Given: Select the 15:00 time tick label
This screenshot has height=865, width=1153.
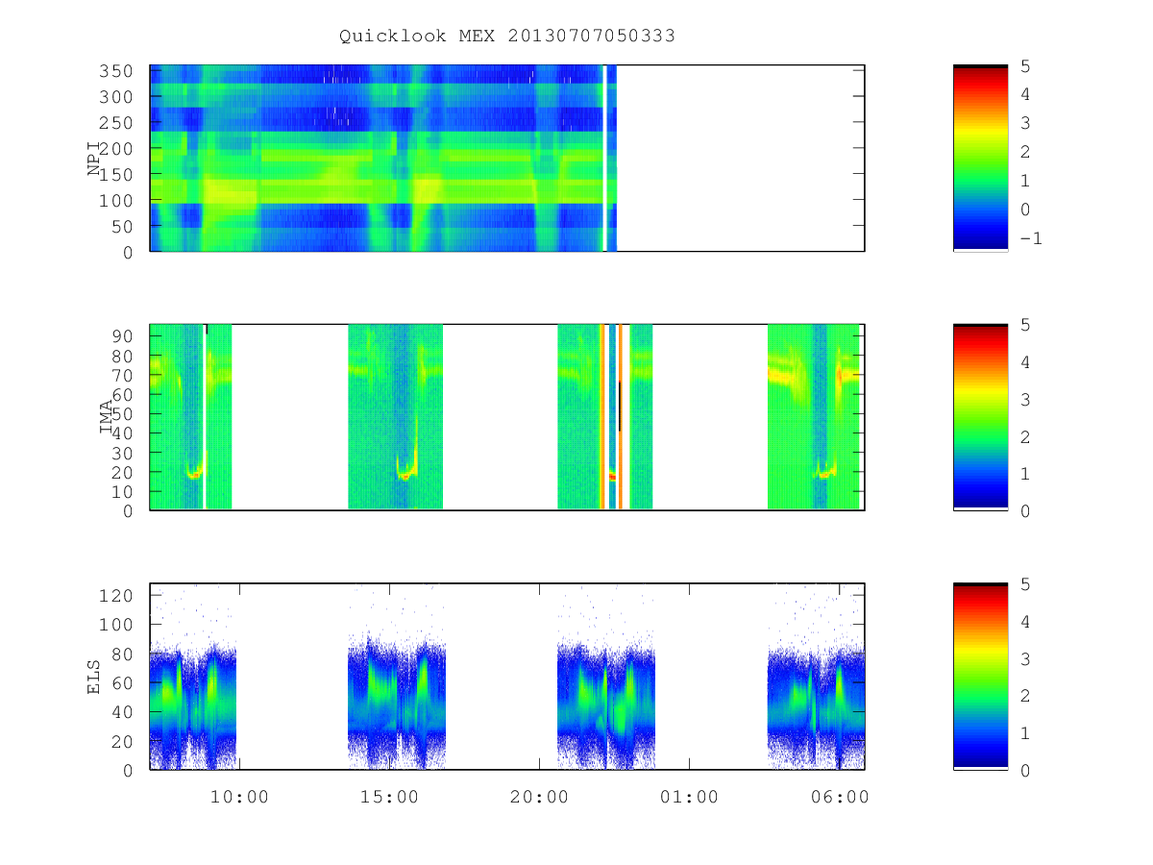Looking at the screenshot, I should [389, 797].
